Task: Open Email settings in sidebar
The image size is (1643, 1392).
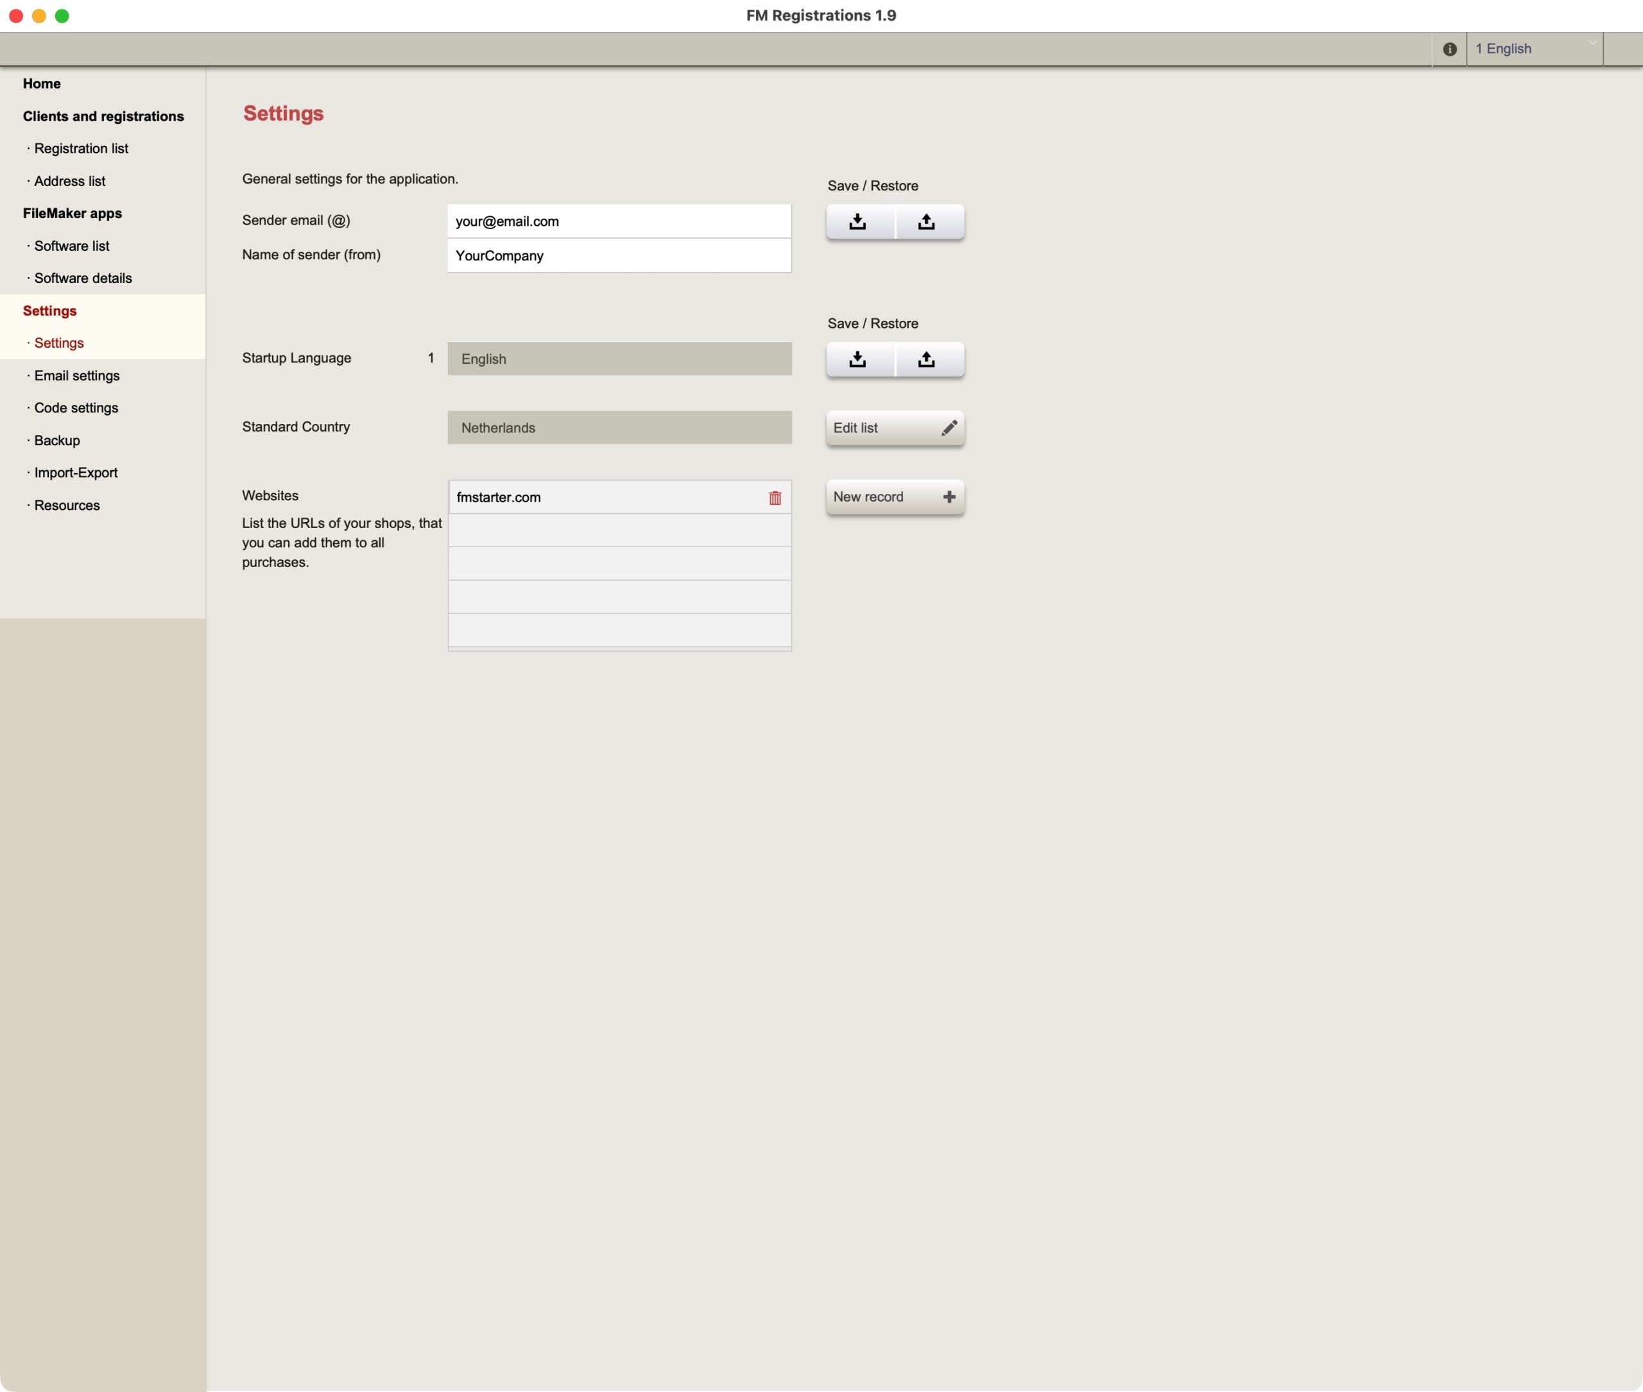Action: tap(76, 376)
